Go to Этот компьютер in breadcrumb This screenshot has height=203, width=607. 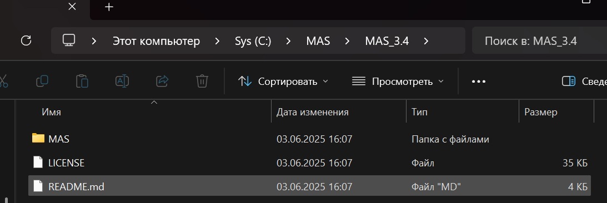click(x=157, y=41)
